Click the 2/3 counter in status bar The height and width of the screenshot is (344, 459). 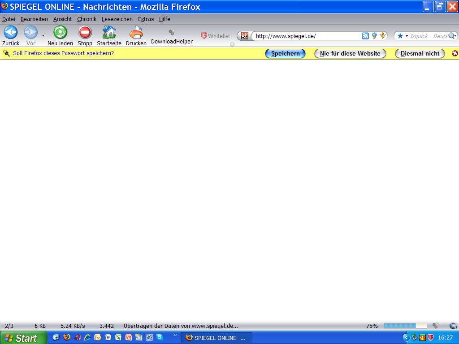tap(9, 326)
